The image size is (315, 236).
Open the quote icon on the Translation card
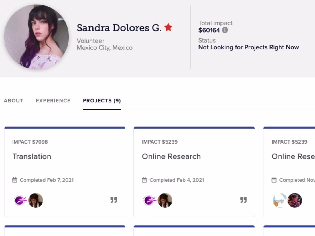pos(114,200)
